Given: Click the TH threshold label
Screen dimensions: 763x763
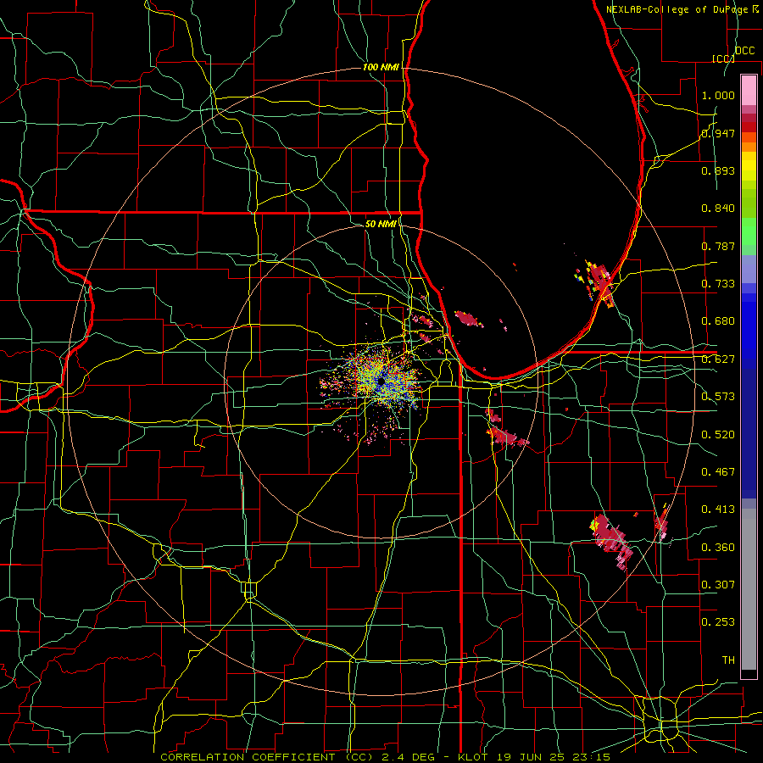Looking at the screenshot, I should pos(728,660).
